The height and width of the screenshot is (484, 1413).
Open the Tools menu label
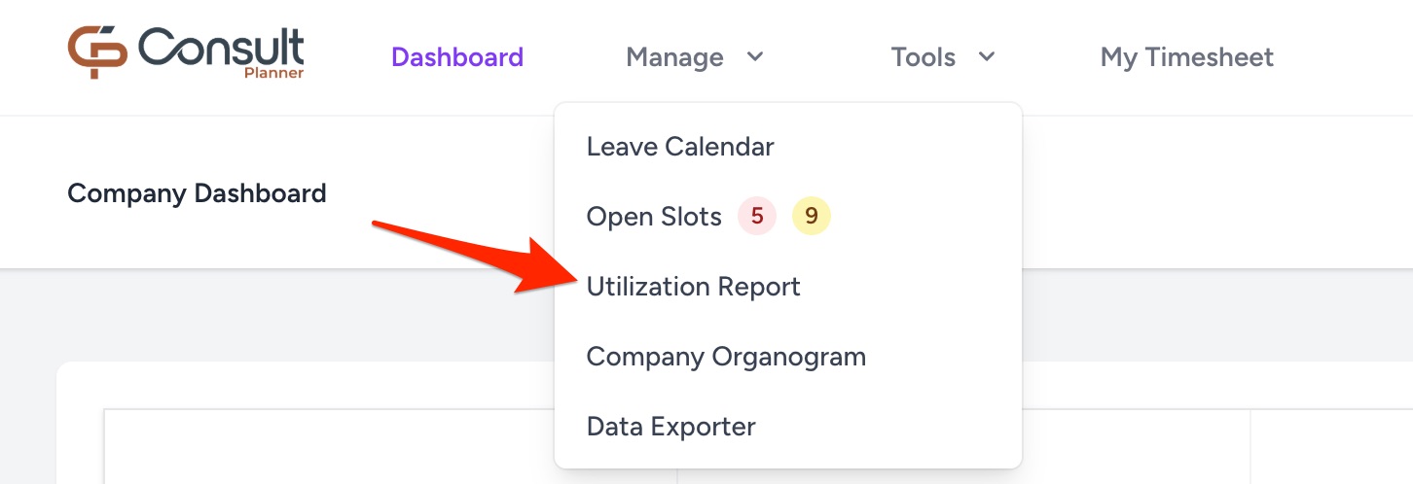click(x=923, y=57)
